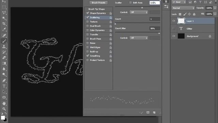
Task: Click the Count value field
Action: (155, 19)
